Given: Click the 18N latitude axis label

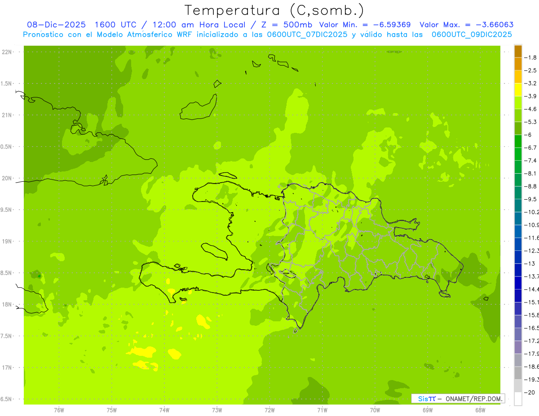Looking at the screenshot, I should [x=7, y=304].
